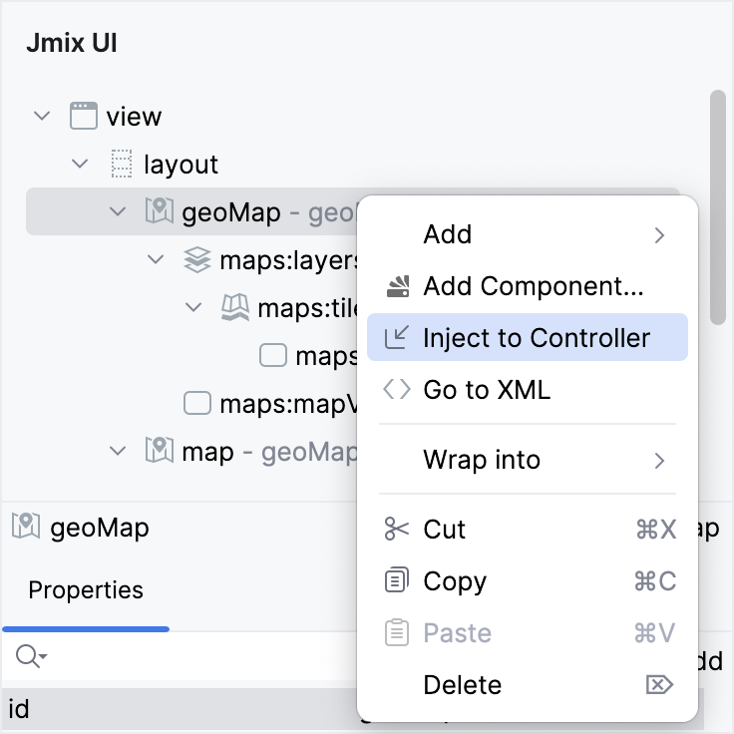Viewport: 734px width, 734px height.
Task: Collapse the maps:layers node chevron
Action: pyautogui.click(x=156, y=260)
